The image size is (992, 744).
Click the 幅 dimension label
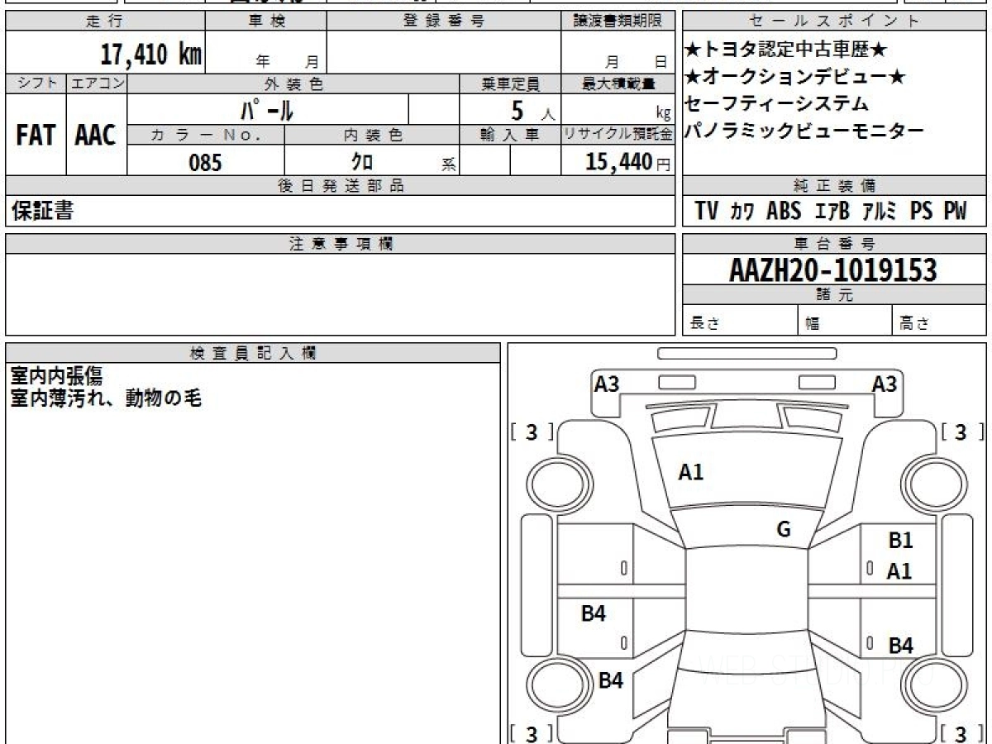click(813, 324)
